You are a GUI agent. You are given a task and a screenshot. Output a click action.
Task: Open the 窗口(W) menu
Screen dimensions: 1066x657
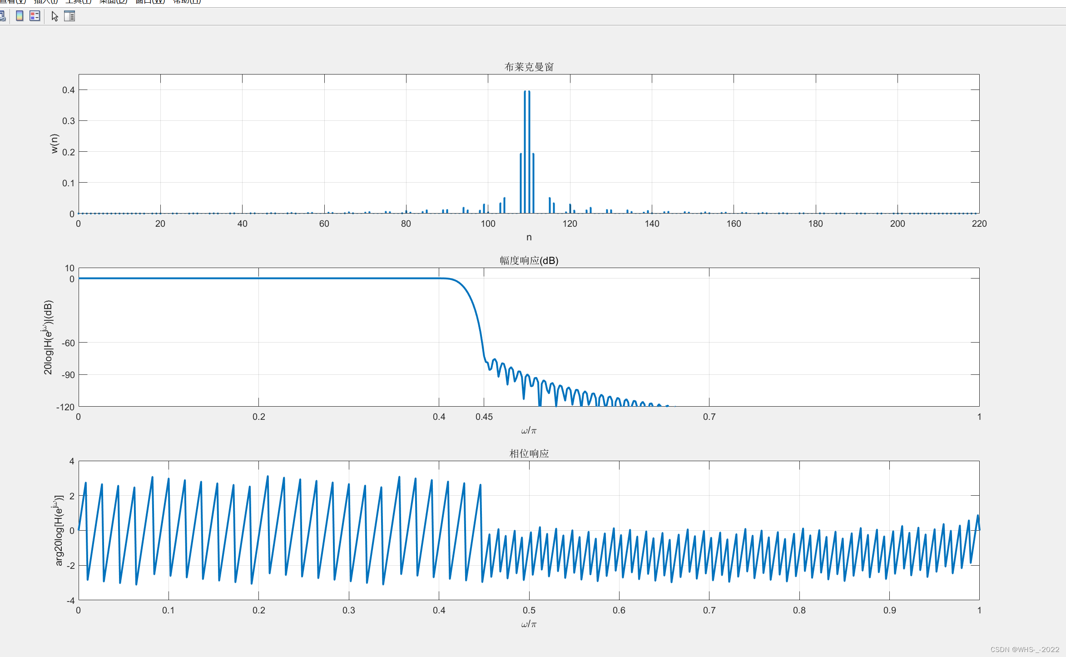pos(150,2)
